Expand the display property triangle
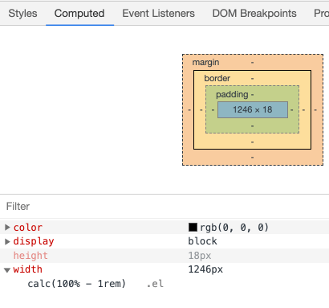 pyautogui.click(x=7, y=241)
